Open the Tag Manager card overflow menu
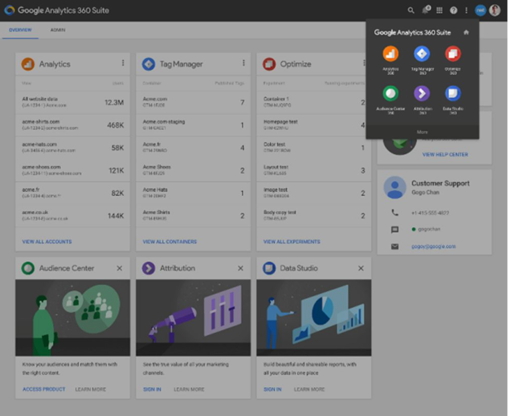Screen dimensions: 508x416 tap(243, 63)
